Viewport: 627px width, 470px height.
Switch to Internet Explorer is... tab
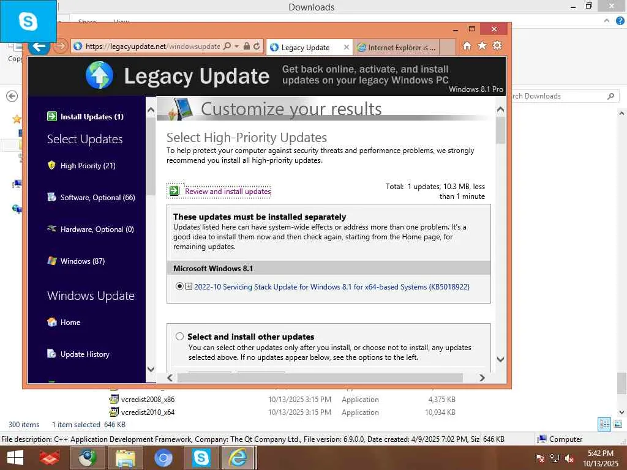click(x=397, y=48)
